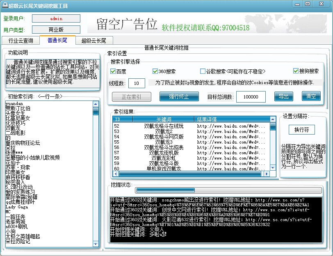Select result row 双截龙格斗版
This screenshot has height=256, width=333.
point(192,163)
